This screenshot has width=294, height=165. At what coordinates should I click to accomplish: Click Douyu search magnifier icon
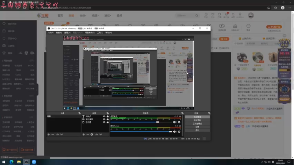click(197, 15)
